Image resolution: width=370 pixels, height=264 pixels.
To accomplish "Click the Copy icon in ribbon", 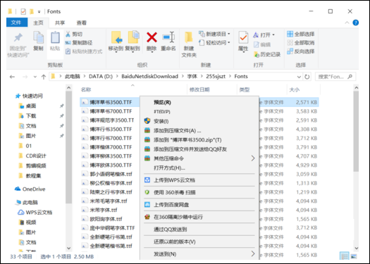I will 38,38.
